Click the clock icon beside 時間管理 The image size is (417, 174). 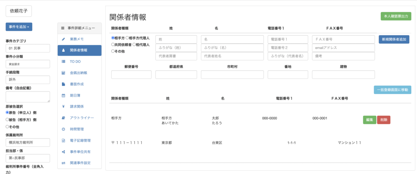tap(63, 129)
